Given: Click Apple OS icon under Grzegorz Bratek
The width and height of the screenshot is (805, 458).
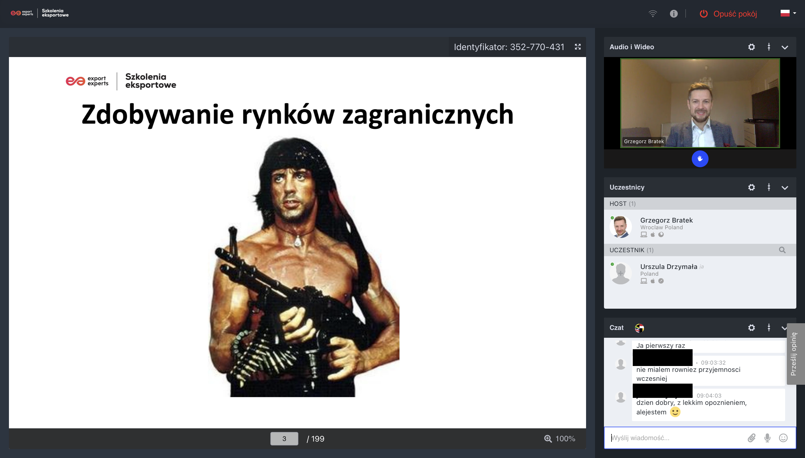Looking at the screenshot, I should pyautogui.click(x=652, y=235).
